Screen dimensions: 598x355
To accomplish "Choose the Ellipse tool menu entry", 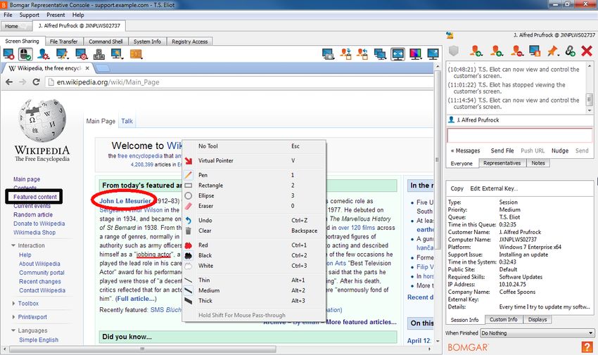I will coord(255,195).
